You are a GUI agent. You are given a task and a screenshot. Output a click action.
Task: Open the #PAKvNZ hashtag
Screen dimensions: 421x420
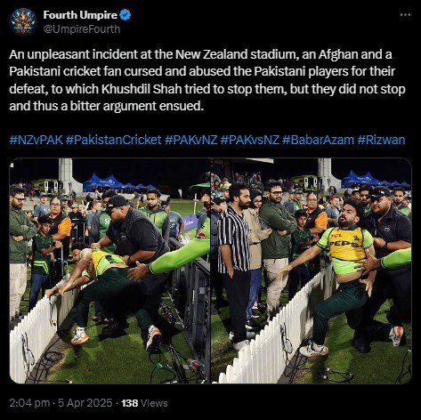pyautogui.click(x=191, y=140)
